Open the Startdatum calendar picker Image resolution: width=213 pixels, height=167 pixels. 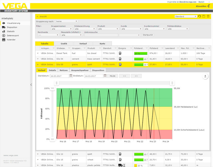[x=71, y=76]
